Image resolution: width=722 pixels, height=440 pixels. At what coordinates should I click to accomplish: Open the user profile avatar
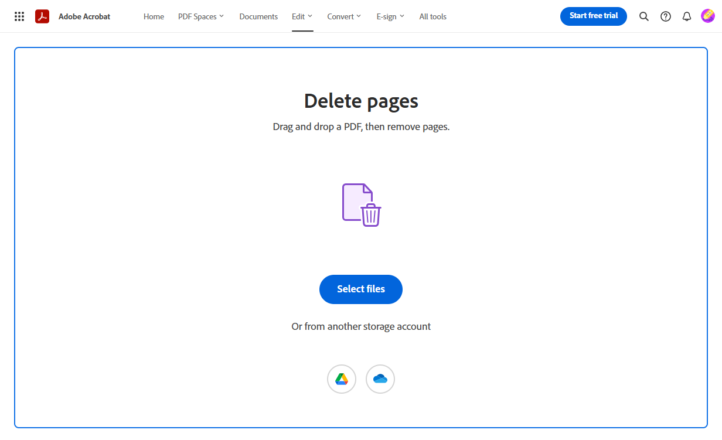tap(708, 16)
